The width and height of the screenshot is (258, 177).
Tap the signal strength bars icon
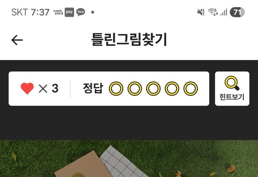224,12
